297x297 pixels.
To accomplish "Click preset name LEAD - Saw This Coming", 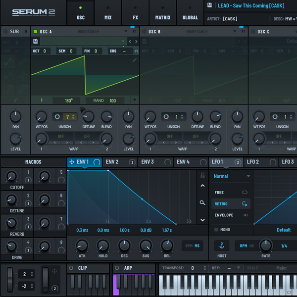I will (251, 5).
